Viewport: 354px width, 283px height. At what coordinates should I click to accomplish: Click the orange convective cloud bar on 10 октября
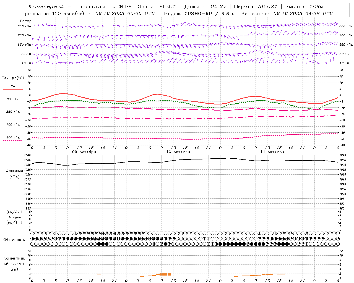(x=165, y=274)
